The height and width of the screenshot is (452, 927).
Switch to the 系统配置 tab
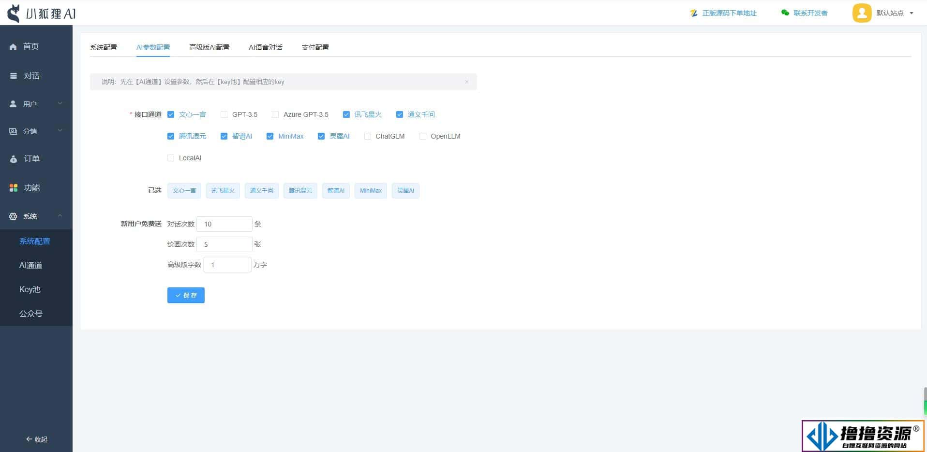(x=104, y=47)
